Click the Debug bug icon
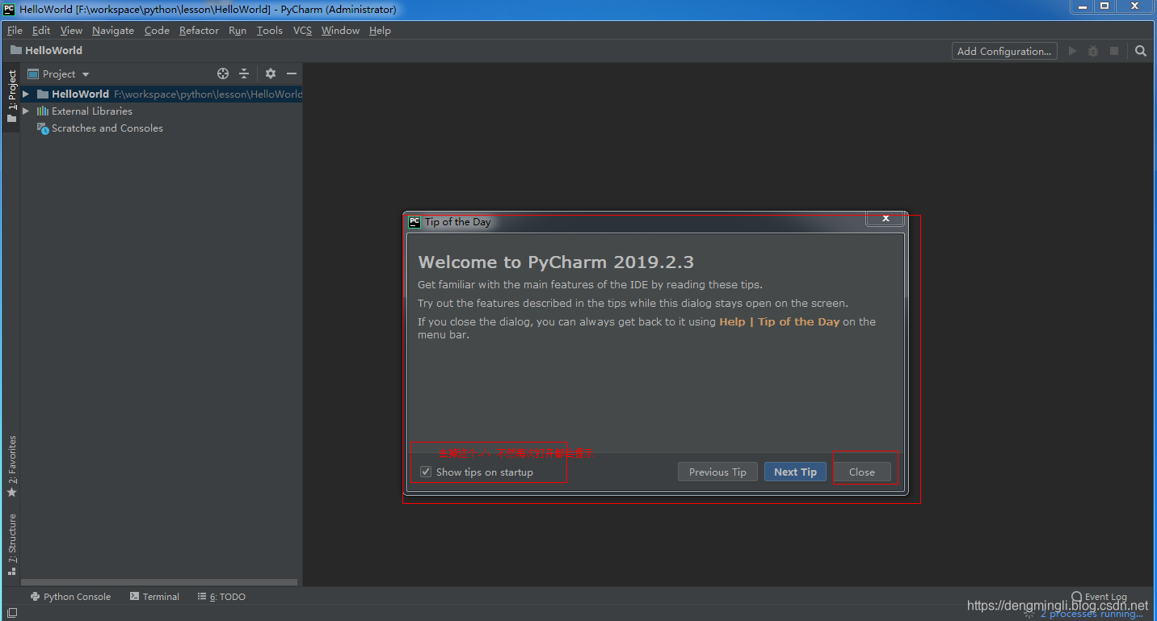Viewport: 1157px width, 621px height. [x=1093, y=51]
